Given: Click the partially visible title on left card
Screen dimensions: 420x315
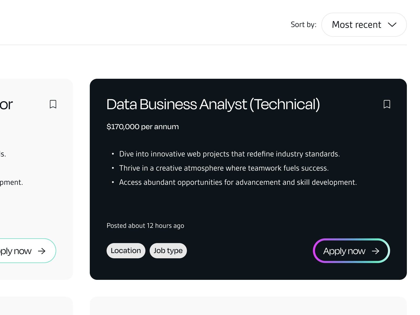Looking at the screenshot, I should click(x=6, y=104).
